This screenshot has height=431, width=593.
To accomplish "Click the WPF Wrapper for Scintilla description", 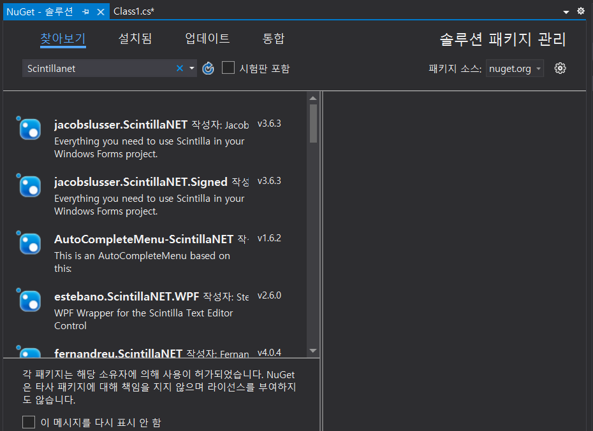I will pos(143,319).
